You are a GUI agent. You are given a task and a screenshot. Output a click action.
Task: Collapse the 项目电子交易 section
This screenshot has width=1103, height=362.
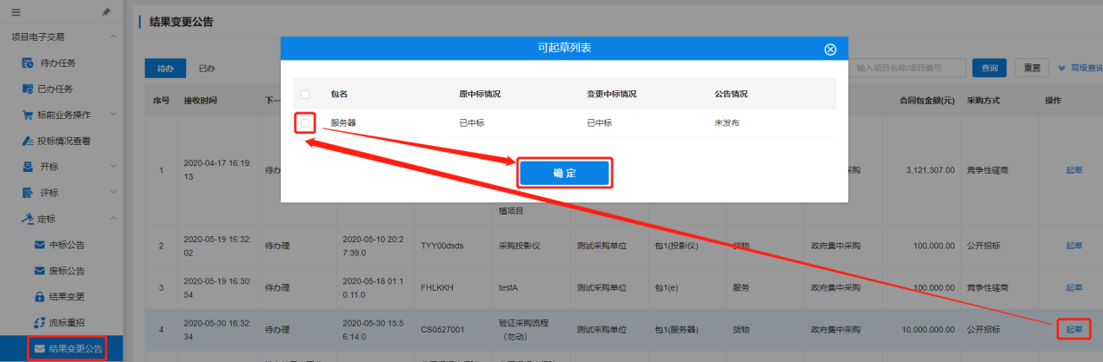click(113, 36)
